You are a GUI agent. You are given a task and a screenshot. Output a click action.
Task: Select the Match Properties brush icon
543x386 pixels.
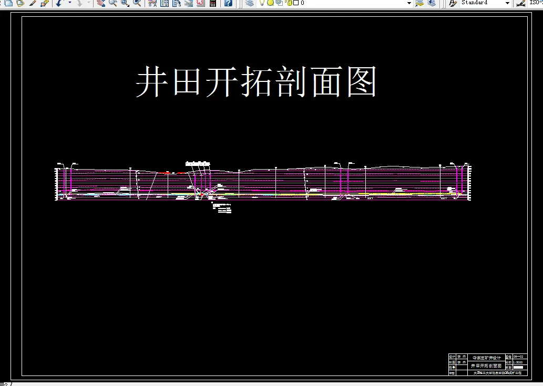point(32,3)
